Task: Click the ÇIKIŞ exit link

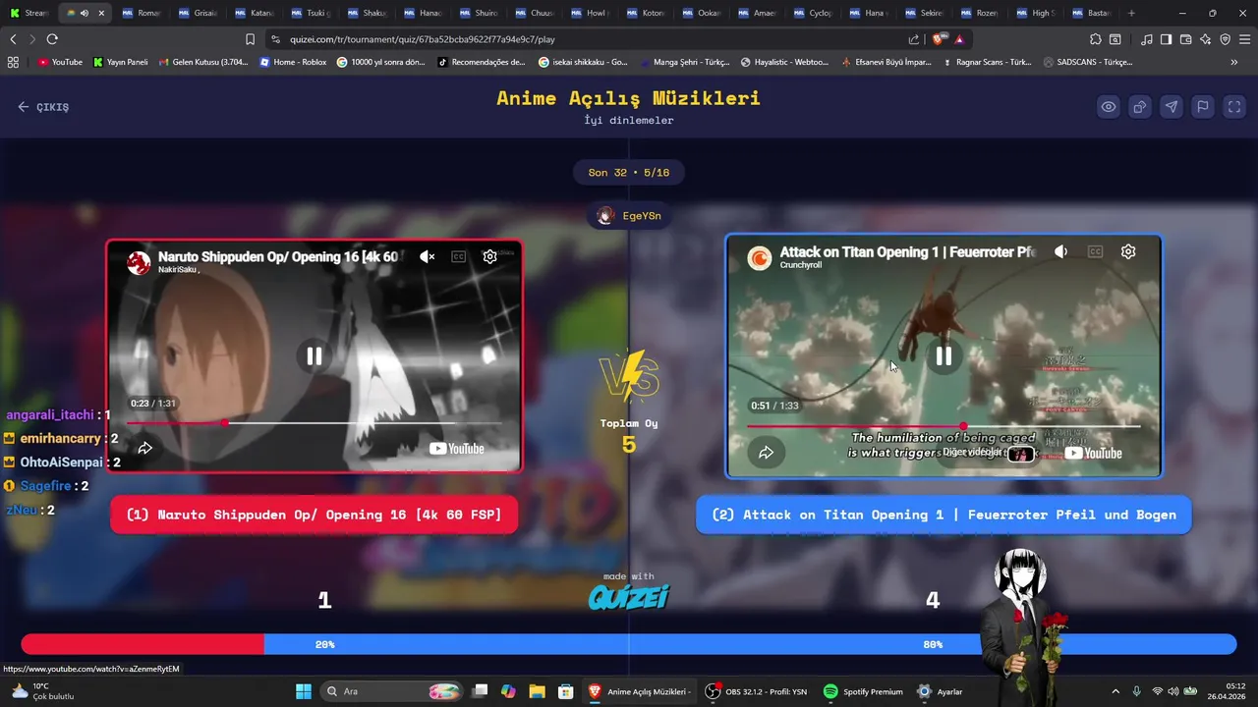Action: [43, 107]
